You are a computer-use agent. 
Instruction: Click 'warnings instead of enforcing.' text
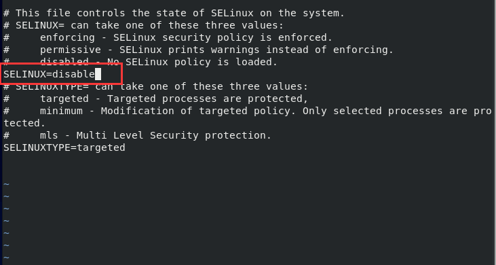click(x=302, y=50)
